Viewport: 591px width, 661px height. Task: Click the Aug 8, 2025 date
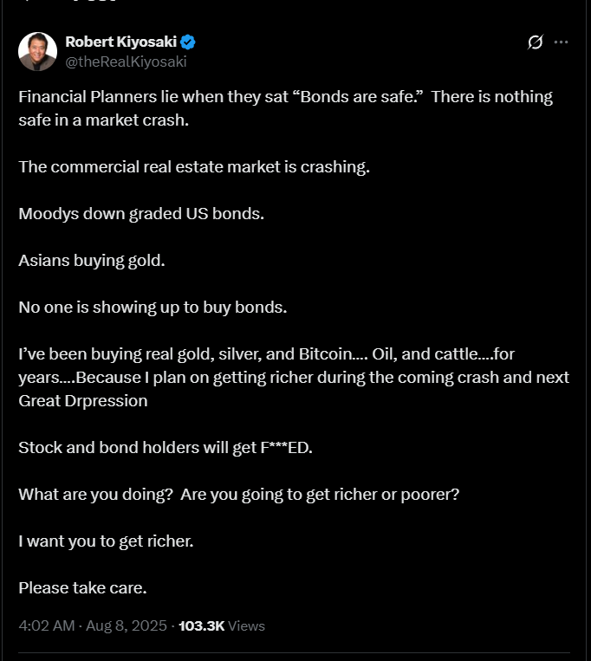tap(127, 625)
